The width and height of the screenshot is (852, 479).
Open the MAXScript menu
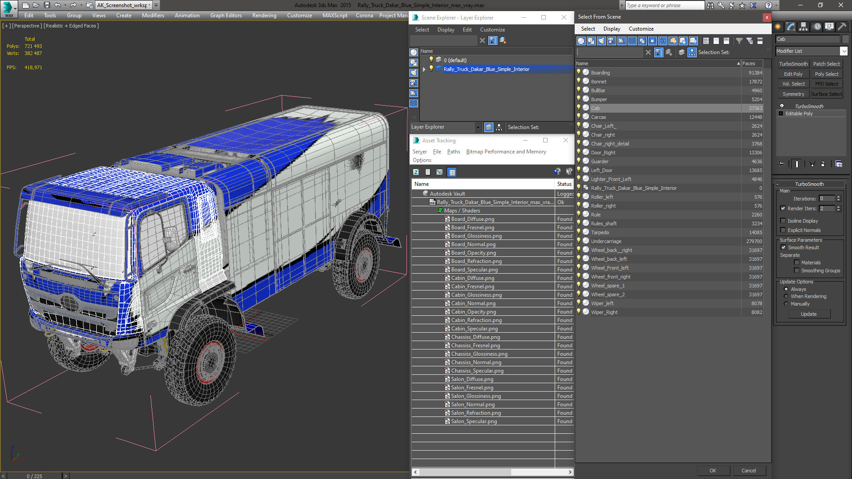coord(335,16)
